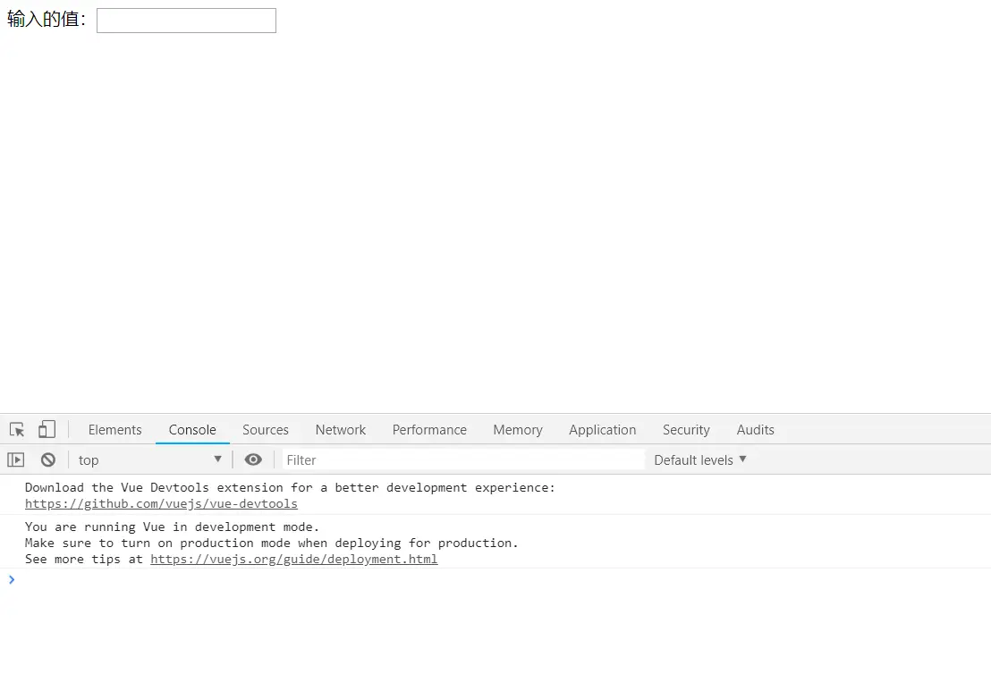The width and height of the screenshot is (991, 691).
Task: Select the Console tab
Action: pos(192,429)
